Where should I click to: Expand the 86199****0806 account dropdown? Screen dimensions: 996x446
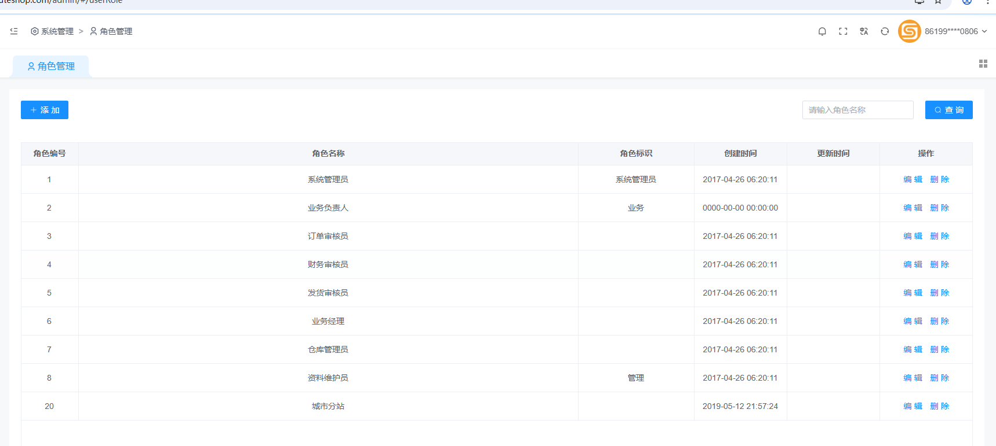(955, 31)
